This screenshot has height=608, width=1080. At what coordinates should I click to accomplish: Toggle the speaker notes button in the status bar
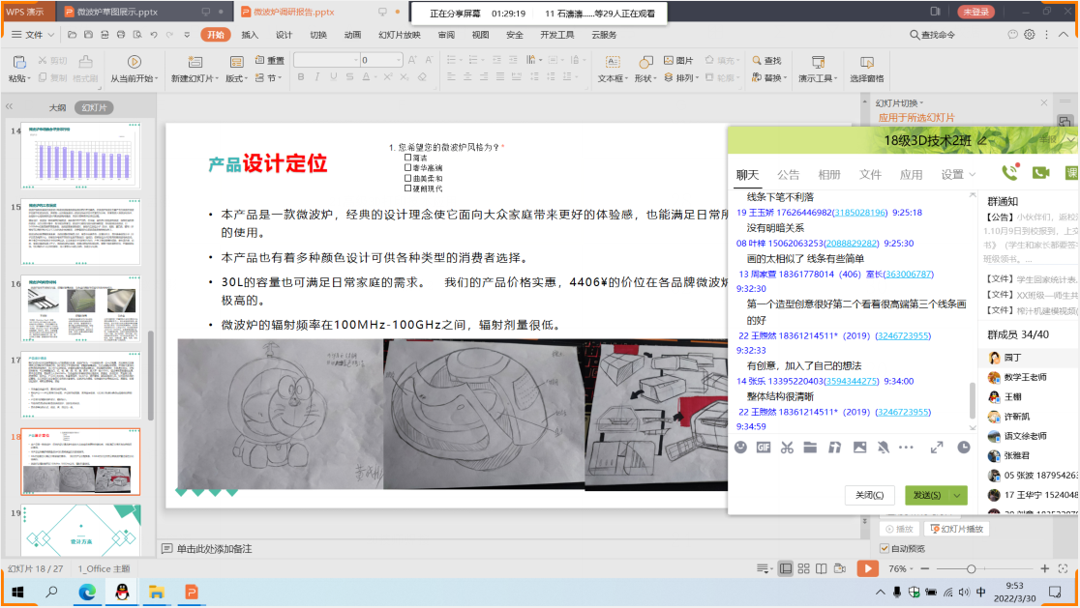click(x=764, y=568)
